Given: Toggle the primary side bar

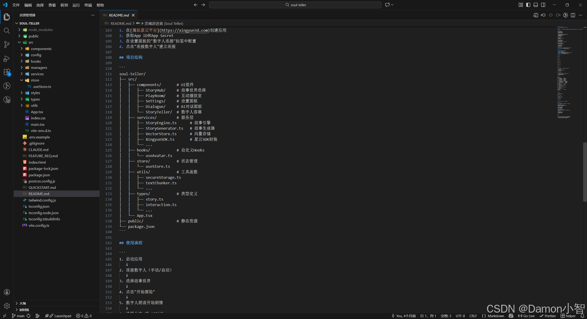Looking at the screenshot, I should coord(528,5).
